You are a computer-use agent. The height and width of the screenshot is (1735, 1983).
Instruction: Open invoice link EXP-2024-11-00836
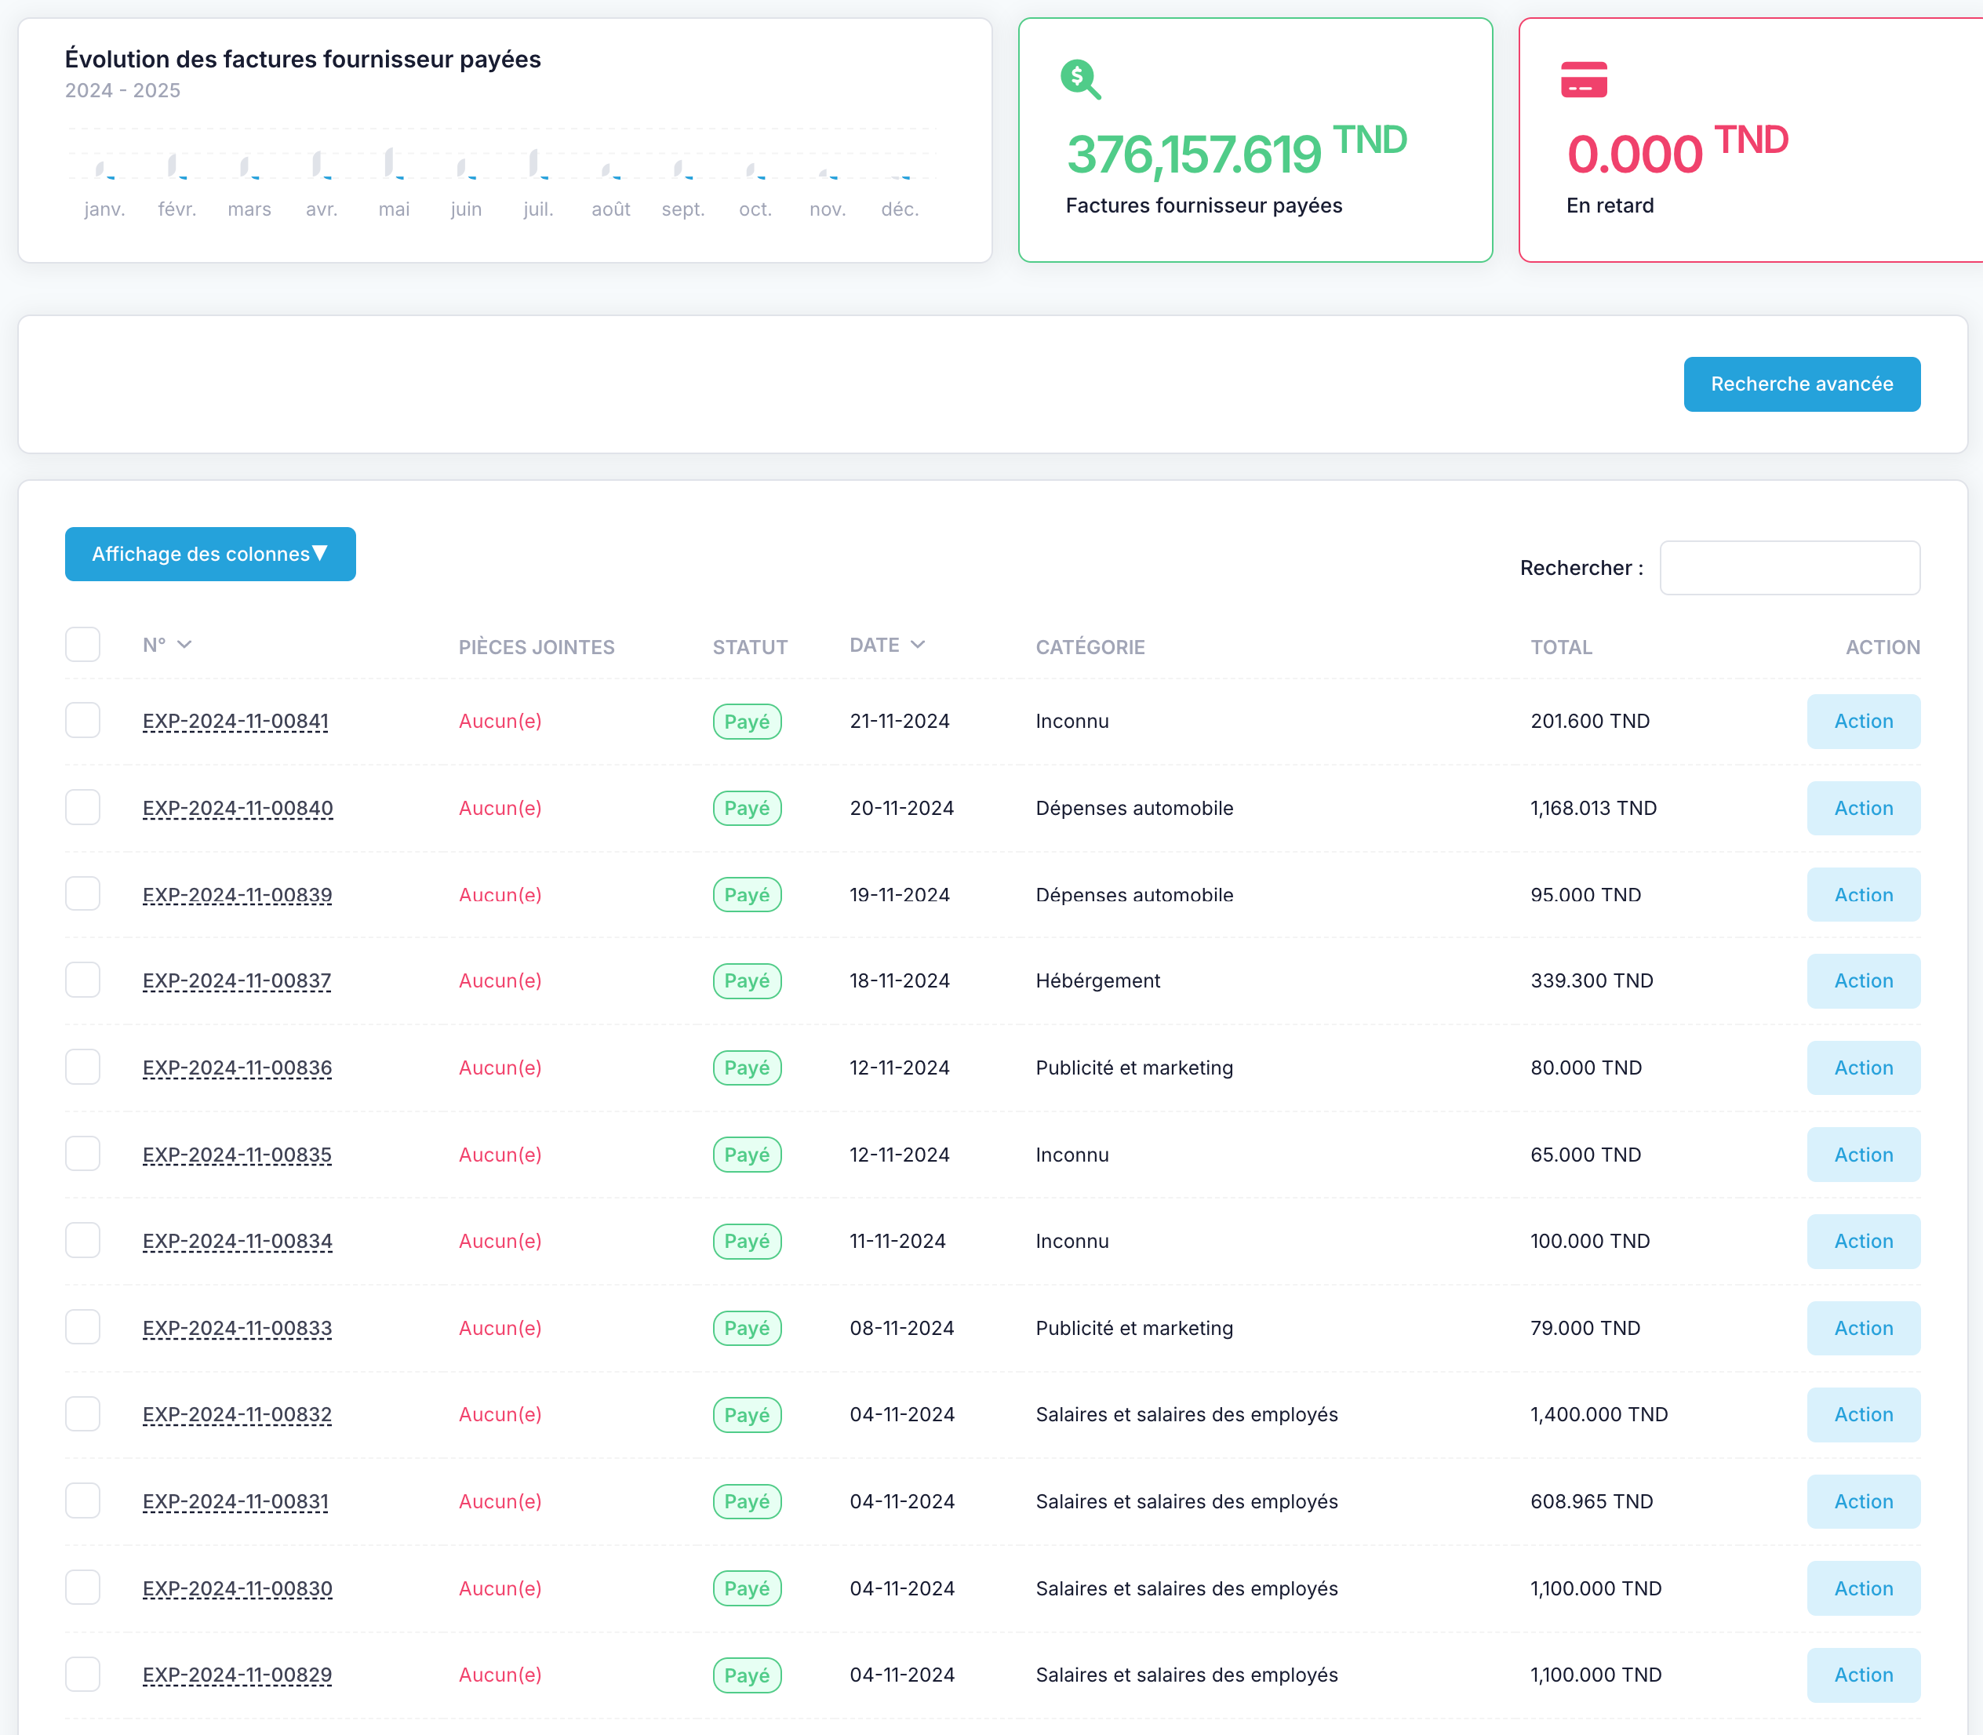tap(237, 1068)
